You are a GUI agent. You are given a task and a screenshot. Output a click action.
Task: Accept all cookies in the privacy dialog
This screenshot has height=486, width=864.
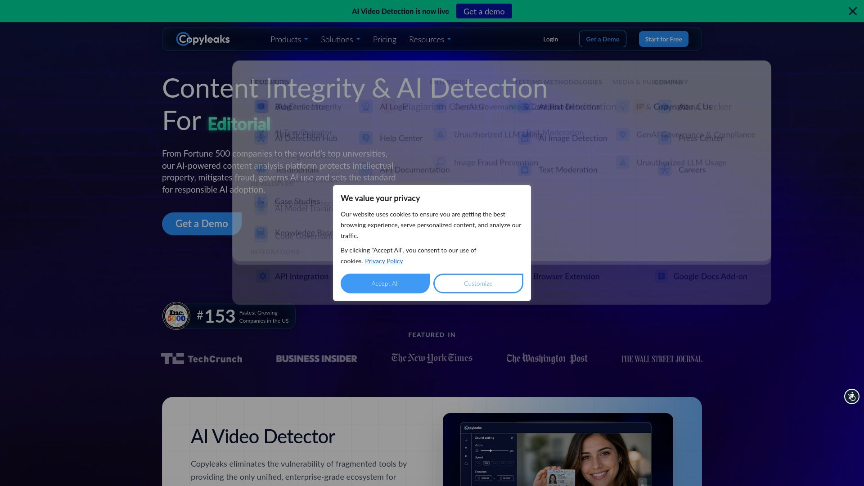coord(385,283)
